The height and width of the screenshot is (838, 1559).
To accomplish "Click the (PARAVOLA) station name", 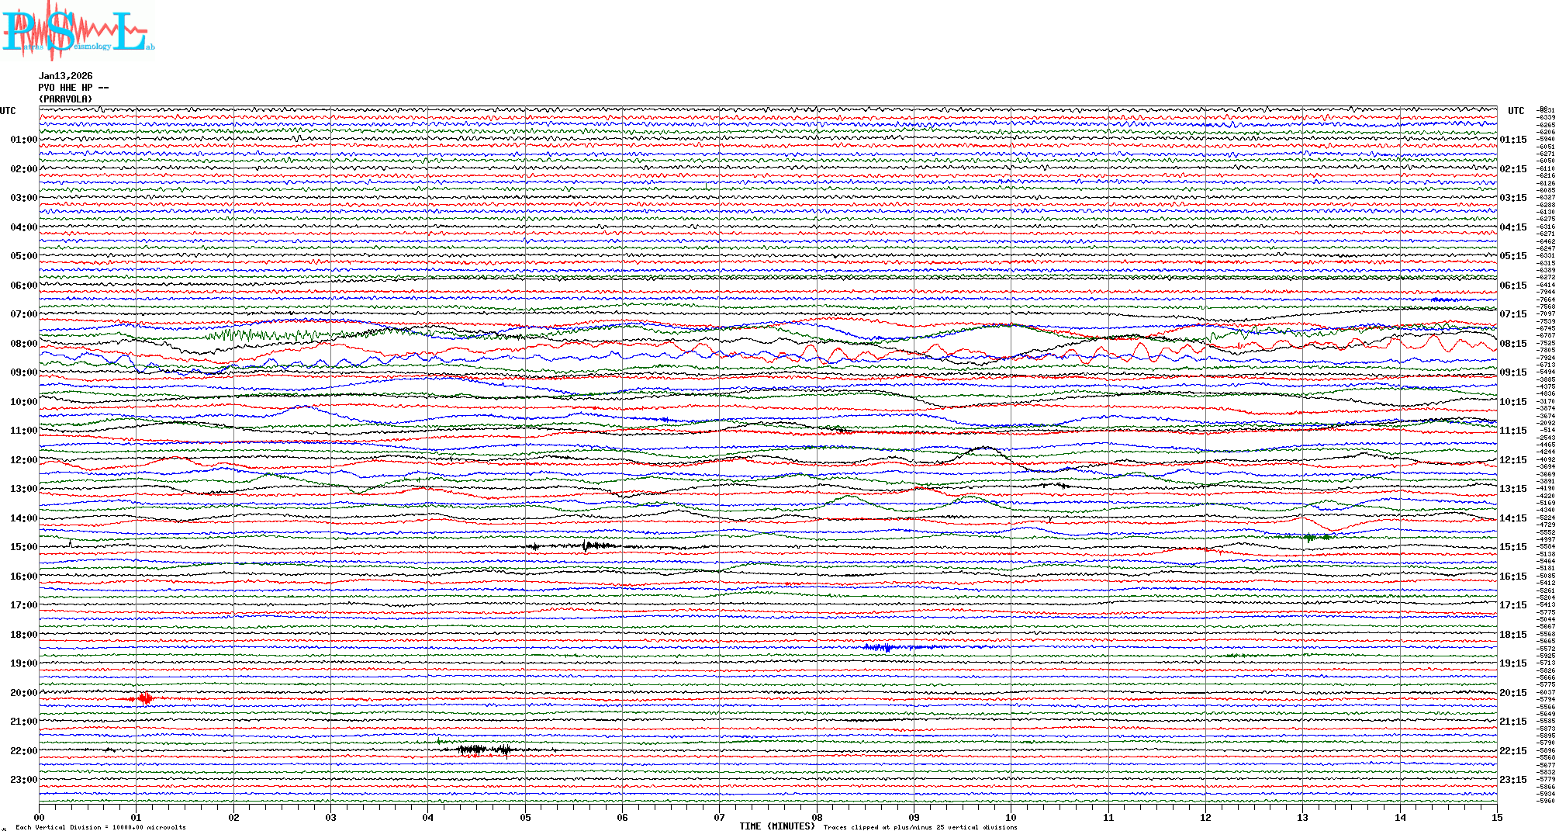I will [65, 99].
